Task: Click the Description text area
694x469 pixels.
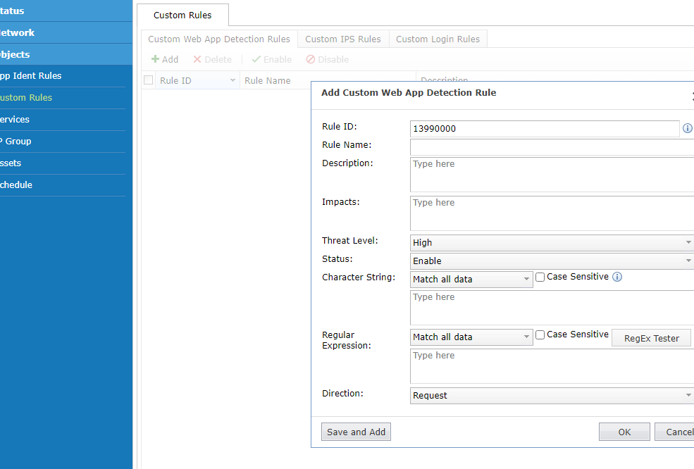Action: coord(552,175)
